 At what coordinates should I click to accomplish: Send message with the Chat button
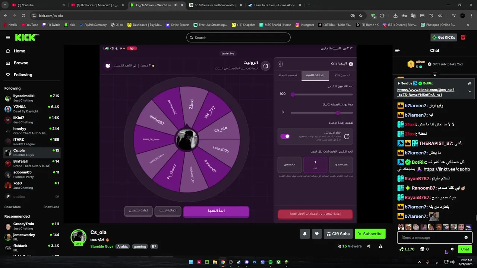click(465, 249)
